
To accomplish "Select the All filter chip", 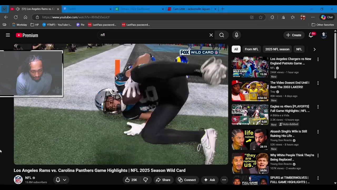I will tap(236, 49).
